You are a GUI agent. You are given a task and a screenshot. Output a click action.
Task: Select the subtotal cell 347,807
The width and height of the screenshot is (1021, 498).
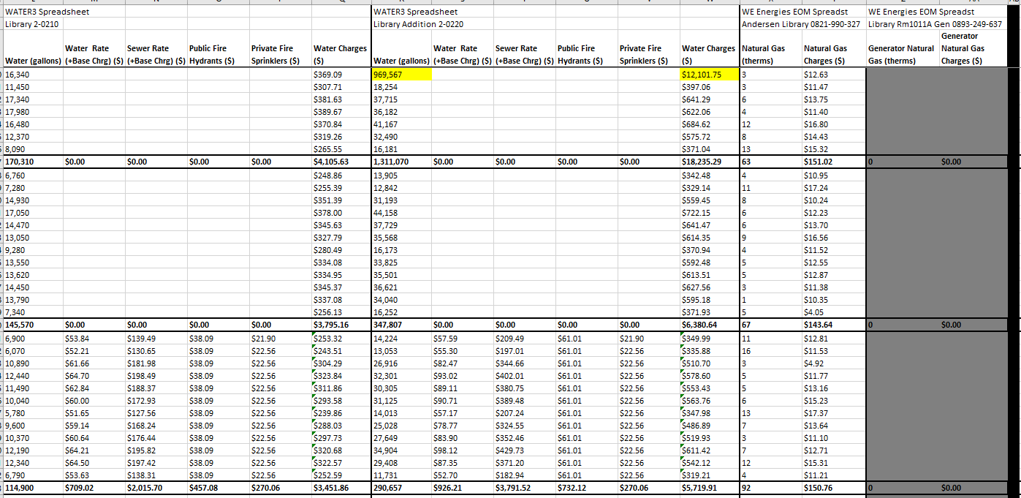[402, 325]
